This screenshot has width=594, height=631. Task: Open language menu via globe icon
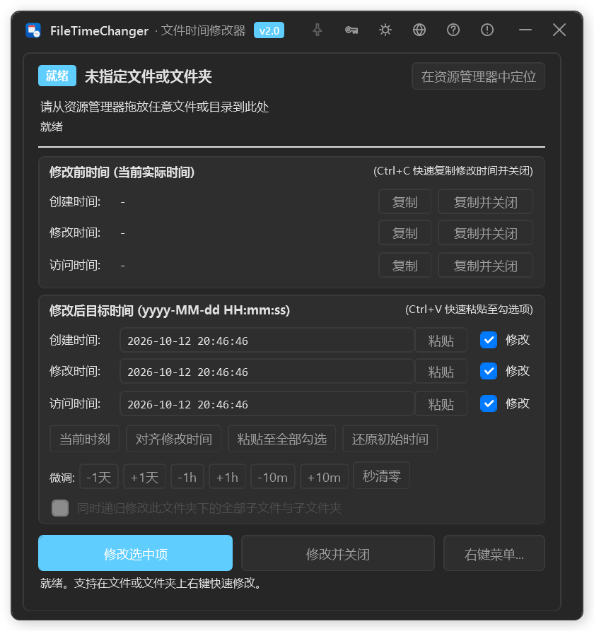[x=419, y=30]
